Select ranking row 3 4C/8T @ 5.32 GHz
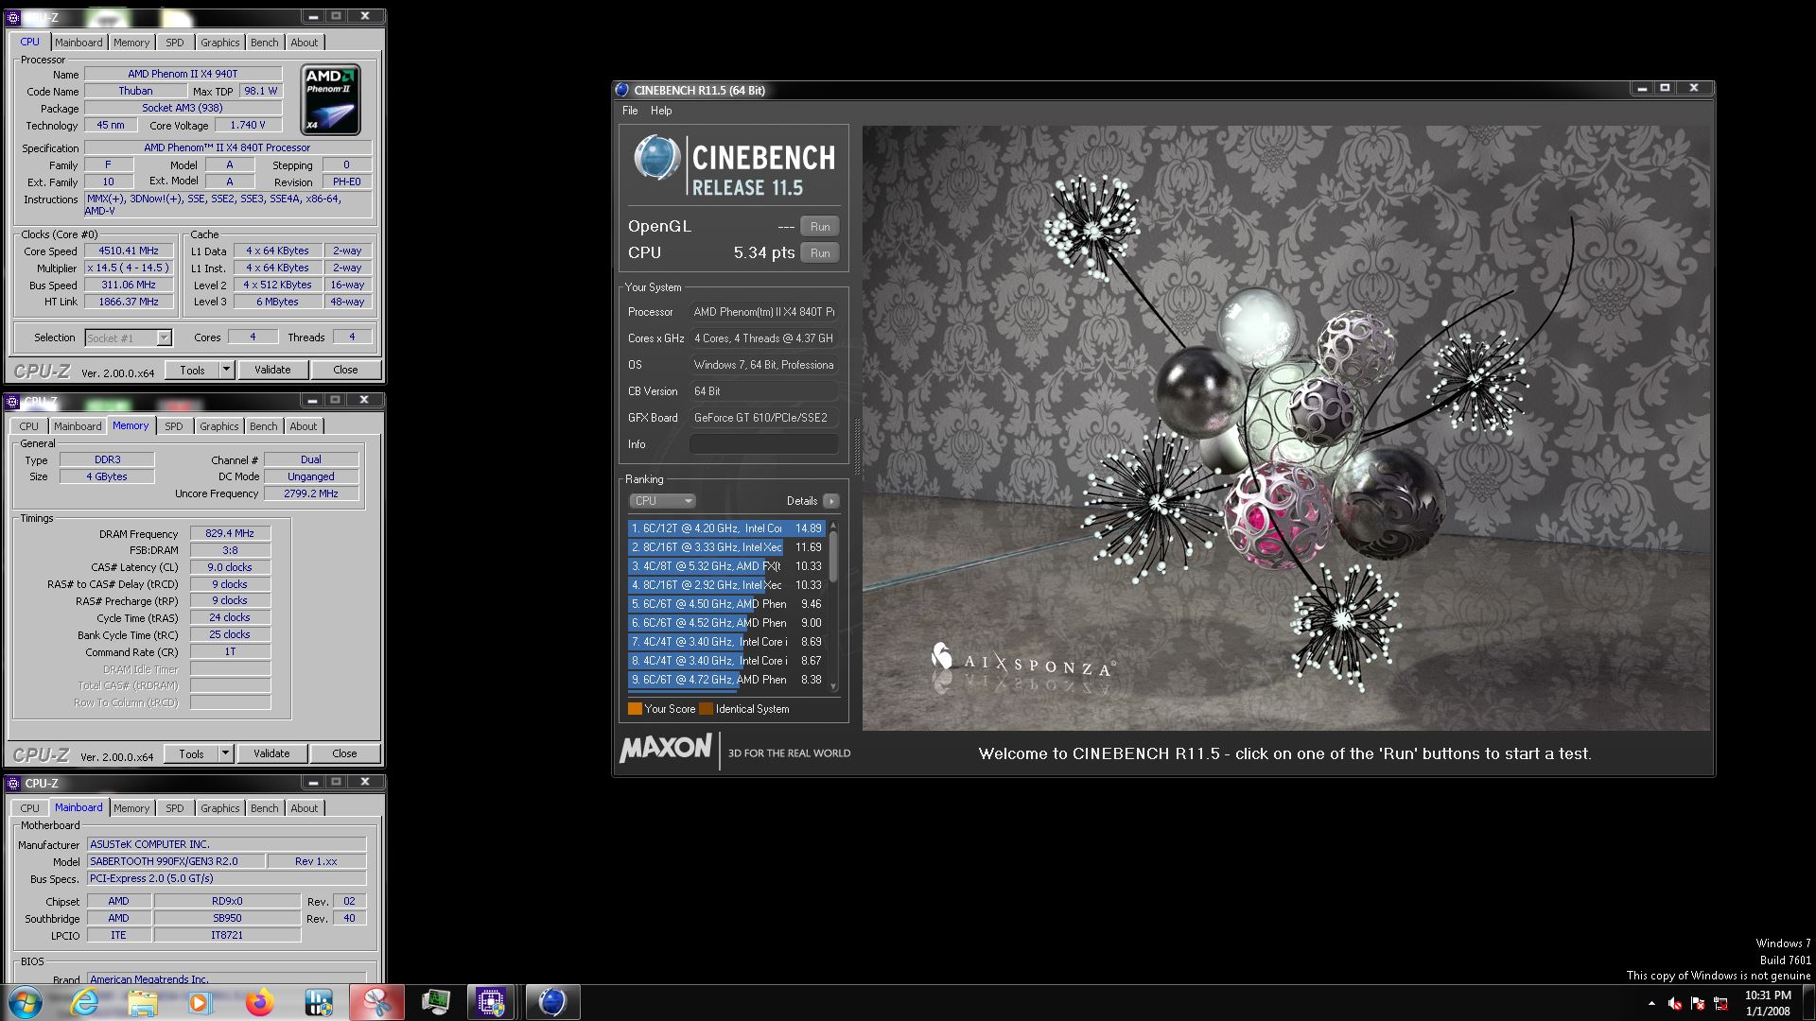Viewport: 1816px width, 1021px height. (x=726, y=566)
